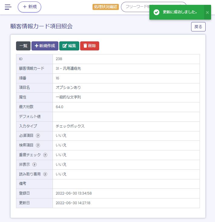Show help for 検索項目 question icon
The image size is (215, 222).
pyautogui.click(x=38, y=145)
